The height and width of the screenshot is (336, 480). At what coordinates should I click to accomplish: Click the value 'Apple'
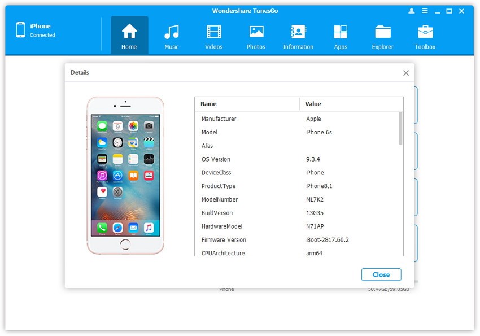click(313, 119)
